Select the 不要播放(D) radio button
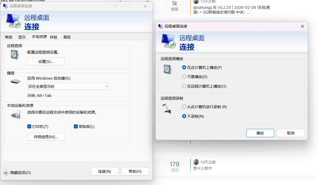 [x=184, y=77]
